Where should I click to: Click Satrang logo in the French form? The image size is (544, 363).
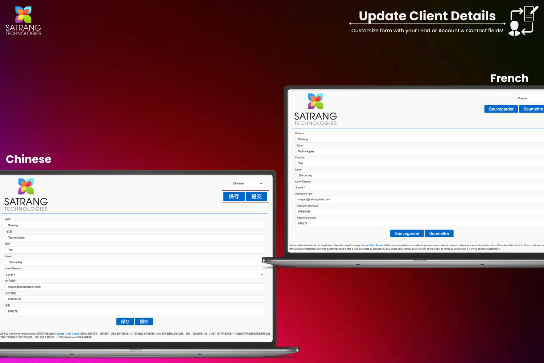coord(316,109)
